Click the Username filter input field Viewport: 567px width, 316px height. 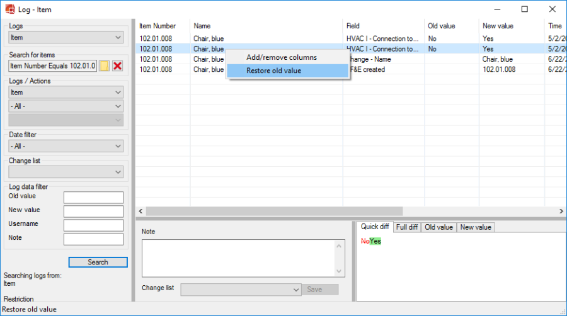pos(93,225)
